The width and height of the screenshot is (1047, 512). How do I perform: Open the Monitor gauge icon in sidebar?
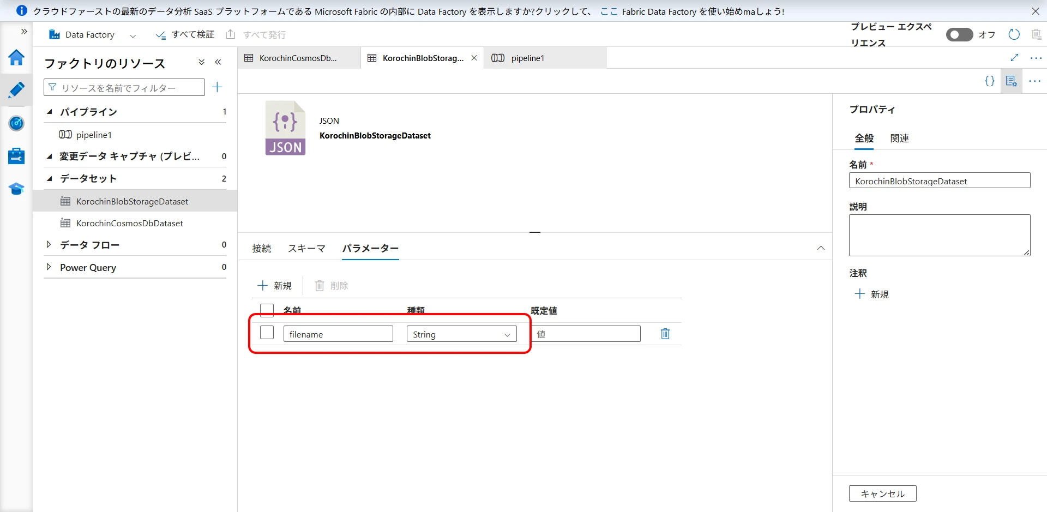click(16, 123)
